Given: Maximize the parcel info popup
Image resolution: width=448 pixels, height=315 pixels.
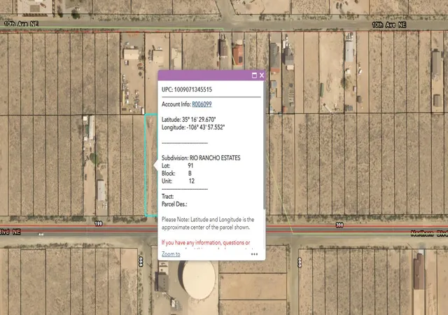Looking at the screenshot, I should (x=254, y=76).
